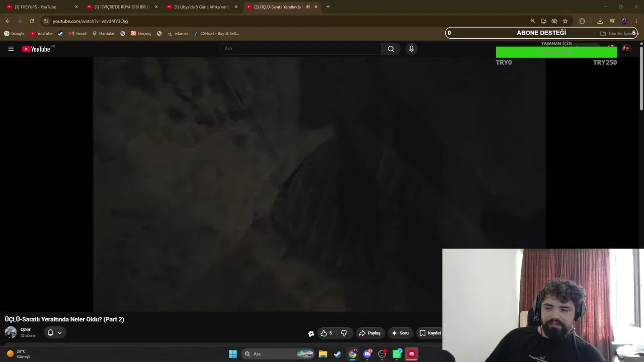Open the CSFloat - Buy & Sell bookmark
644x362 pixels.
[x=216, y=34]
